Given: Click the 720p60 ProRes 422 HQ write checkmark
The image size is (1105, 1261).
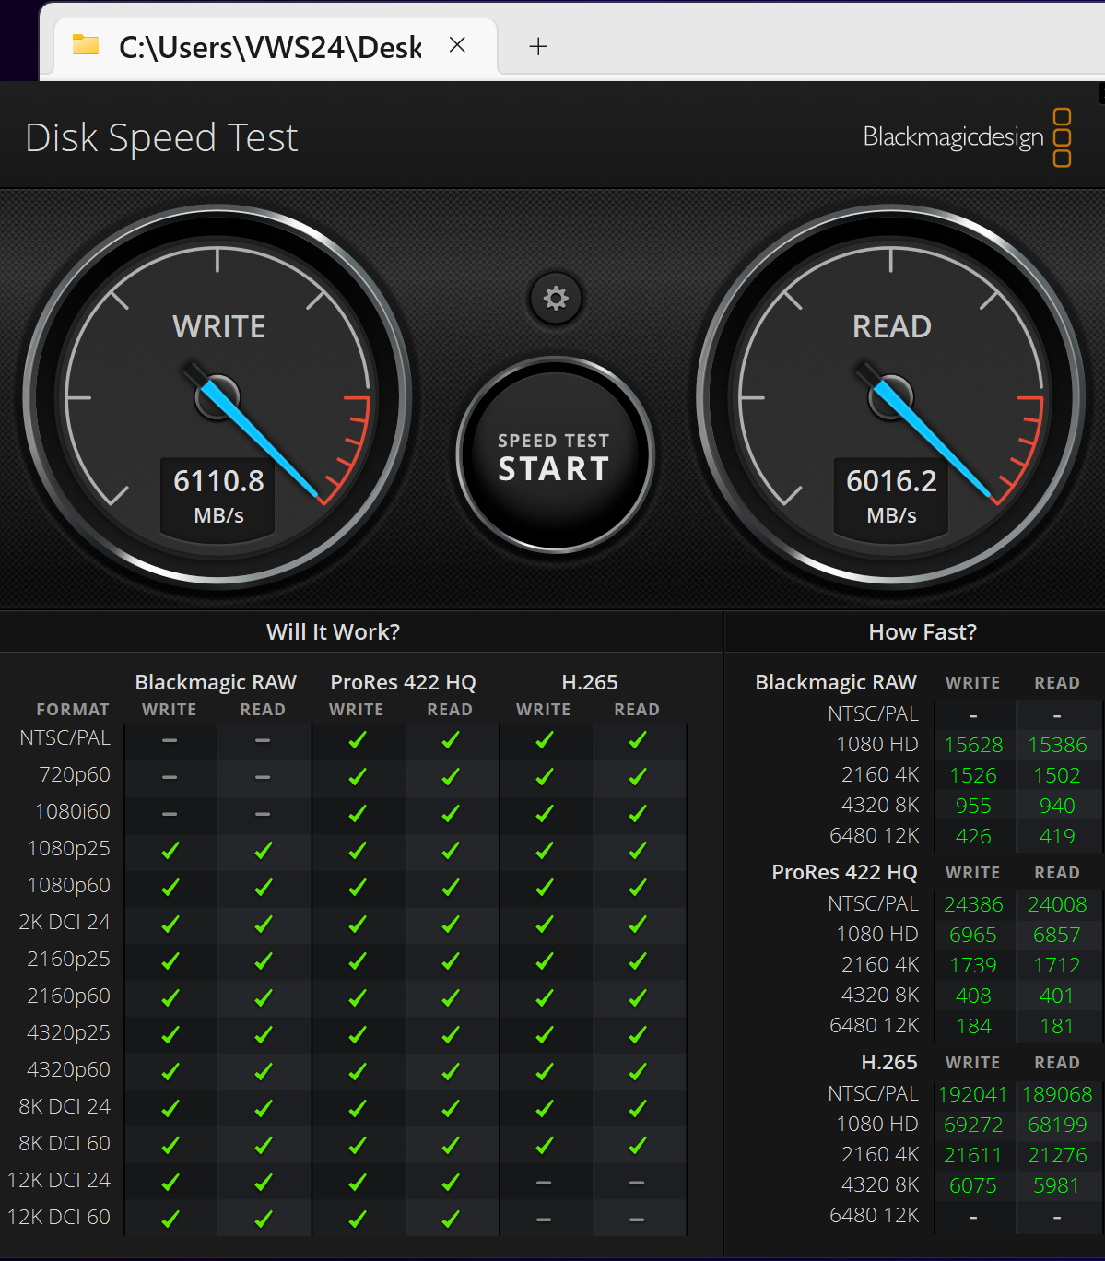Looking at the screenshot, I should (x=358, y=777).
